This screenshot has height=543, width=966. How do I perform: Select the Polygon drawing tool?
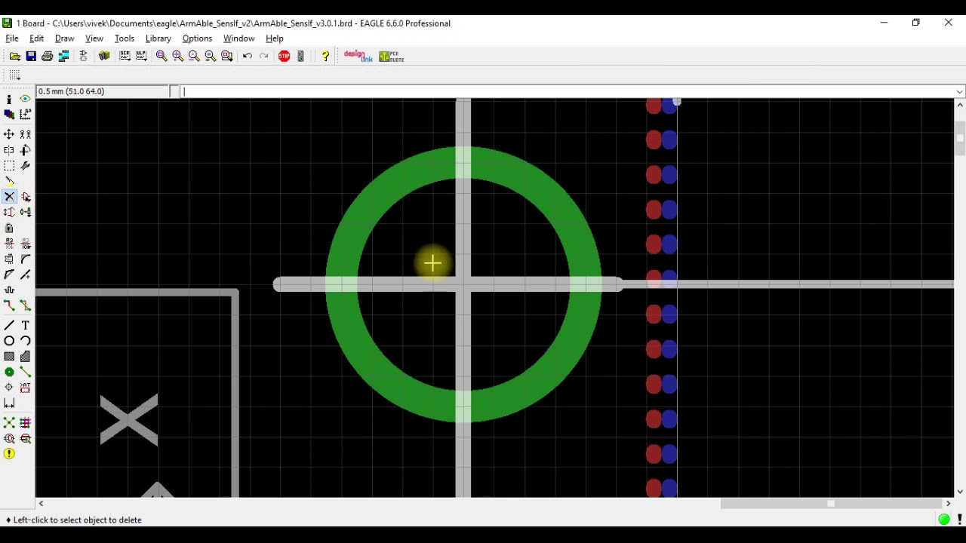(x=25, y=357)
